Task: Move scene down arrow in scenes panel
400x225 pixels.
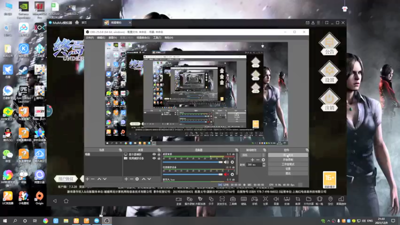Action: click(x=105, y=179)
